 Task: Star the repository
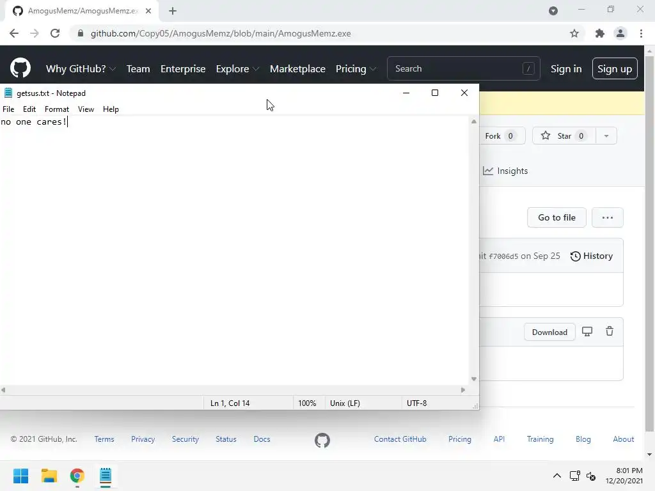click(x=564, y=136)
